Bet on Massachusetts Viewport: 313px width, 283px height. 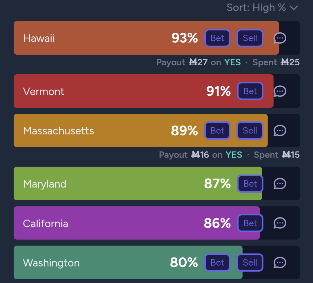coord(217,131)
